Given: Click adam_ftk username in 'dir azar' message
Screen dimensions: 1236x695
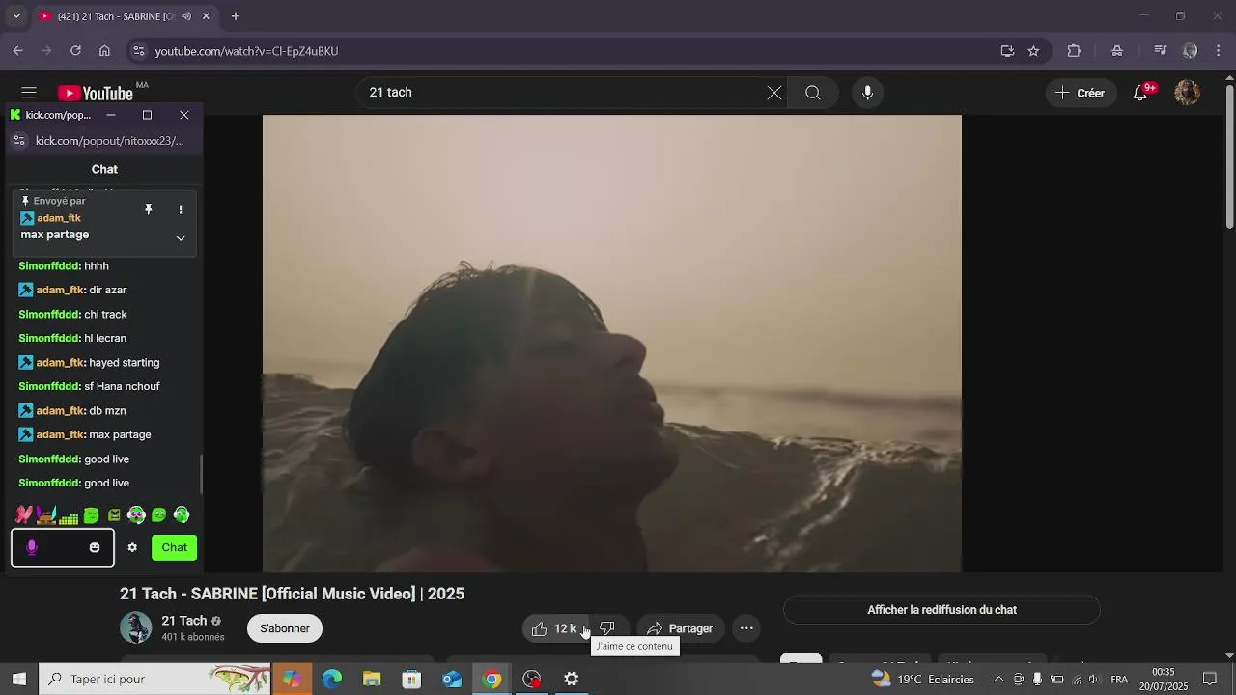Looking at the screenshot, I should point(61,290).
